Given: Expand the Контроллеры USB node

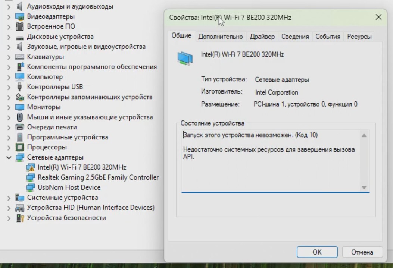Looking at the screenshot, I should 9,87.
